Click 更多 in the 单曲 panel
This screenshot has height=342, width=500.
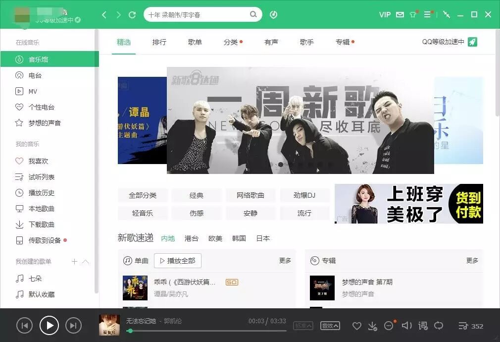285,261
